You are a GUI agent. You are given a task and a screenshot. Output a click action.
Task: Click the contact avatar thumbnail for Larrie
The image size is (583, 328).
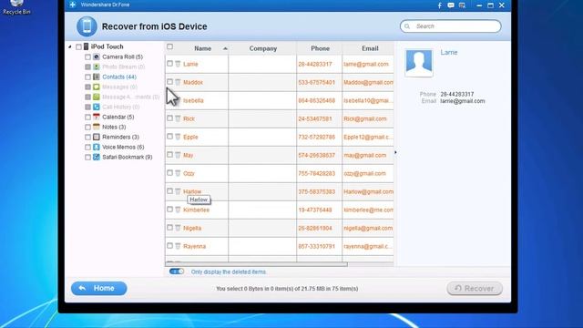(x=419, y=63)
